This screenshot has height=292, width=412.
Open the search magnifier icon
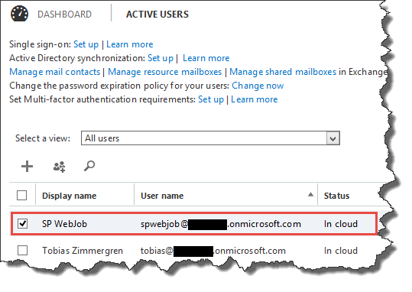point(89,166)
